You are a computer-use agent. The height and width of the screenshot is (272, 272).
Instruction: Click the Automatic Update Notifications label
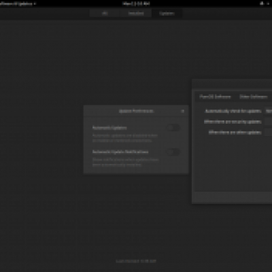(x=120, y=152)
